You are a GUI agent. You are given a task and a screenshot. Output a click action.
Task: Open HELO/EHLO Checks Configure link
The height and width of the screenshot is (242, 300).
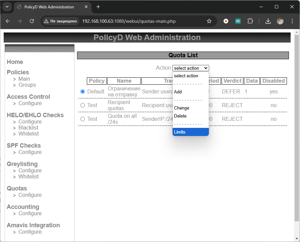[x=30, y=122]
